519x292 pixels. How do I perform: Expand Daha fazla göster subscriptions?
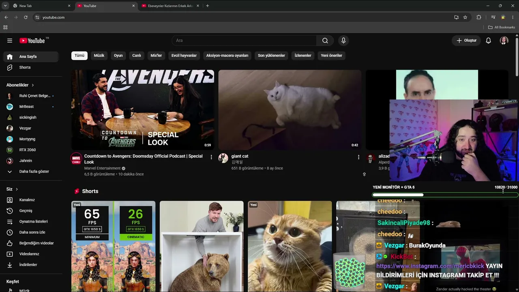point(31,172)
